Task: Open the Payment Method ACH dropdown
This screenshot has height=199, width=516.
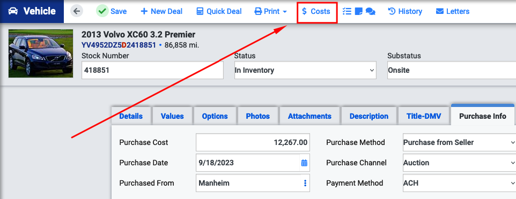Action: (459, 183)
